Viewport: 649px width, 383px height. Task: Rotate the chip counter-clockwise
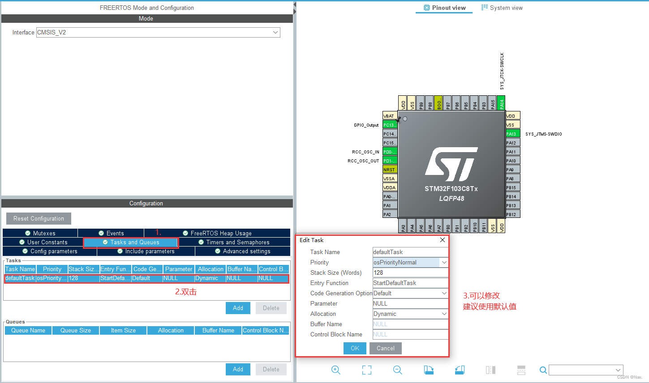click(460, 370)
